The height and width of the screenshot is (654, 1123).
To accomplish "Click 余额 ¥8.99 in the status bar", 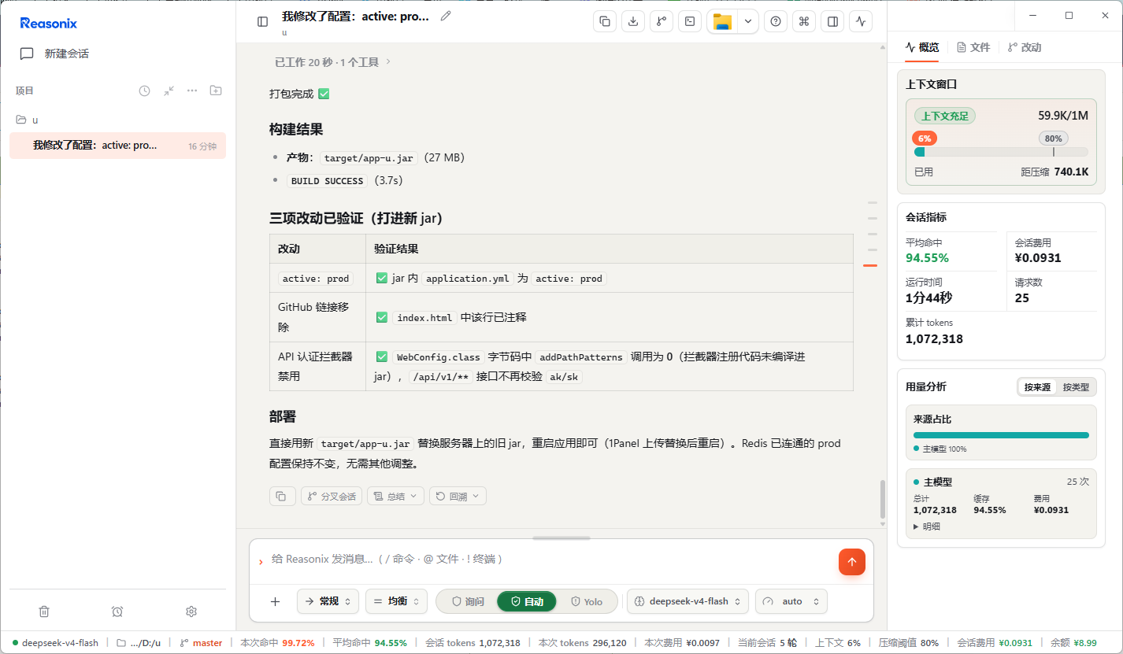I will [x=1073, y=643].
